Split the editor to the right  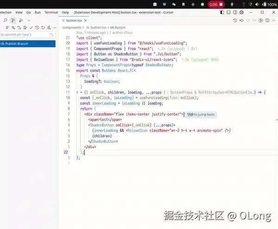[x=267, y=20]
